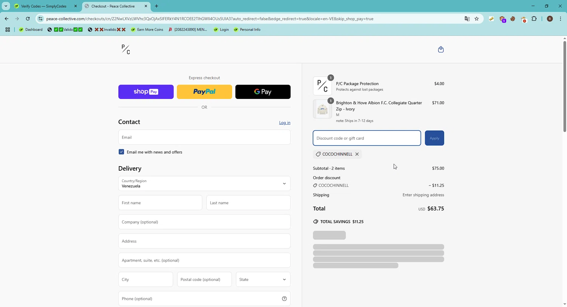This screenshot has height=307, width=567.
Task: Pay with the PayPal express button
Action: pos(204,92)
